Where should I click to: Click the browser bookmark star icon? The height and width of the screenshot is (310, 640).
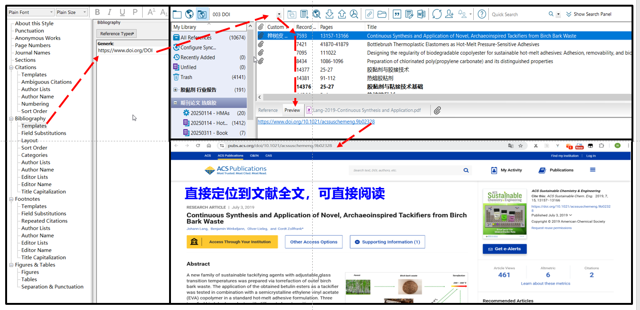[x=520, y=146]
